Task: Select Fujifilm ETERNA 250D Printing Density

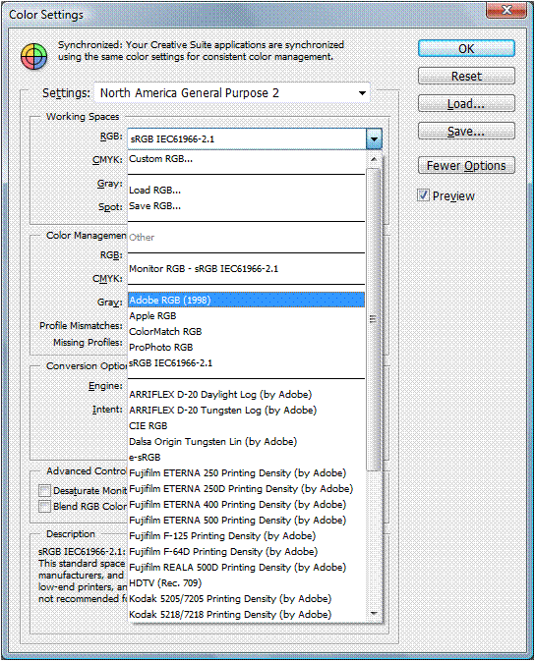Action: pos(246,488)
